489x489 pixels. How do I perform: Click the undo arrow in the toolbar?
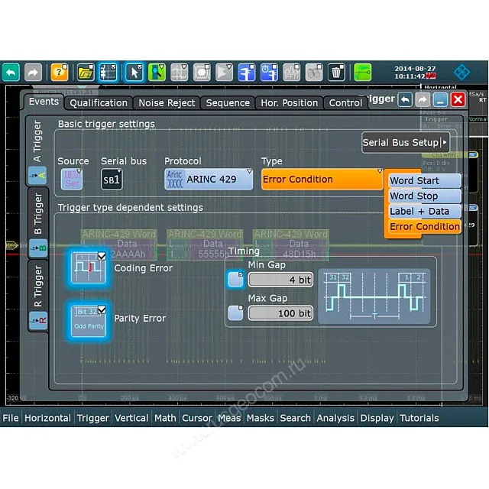point(11,73)
